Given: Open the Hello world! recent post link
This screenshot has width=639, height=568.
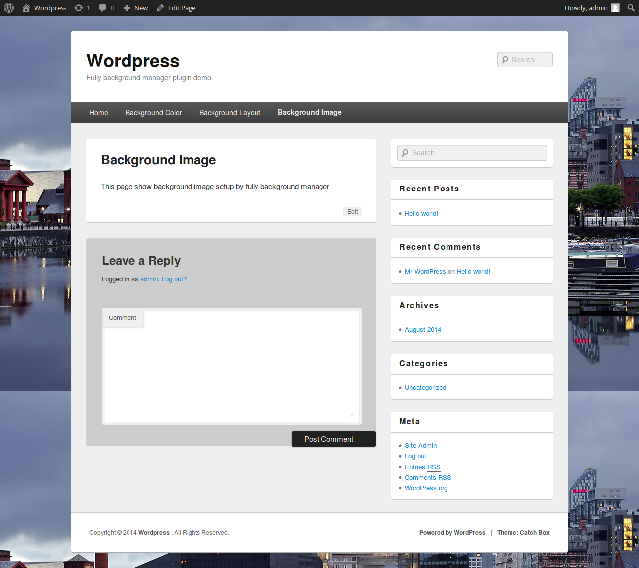Looking at the screenshot, I should [421, 214].
